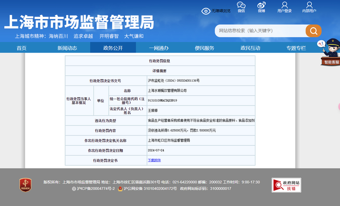The width and height of the screenshot is (340, 206).
Task: Click the police badge icon beside 沪公网安备
Action: pyautogui.click(x=119, y=189)
